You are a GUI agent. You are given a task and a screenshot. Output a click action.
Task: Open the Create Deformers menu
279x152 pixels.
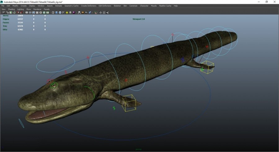click(89, 6)
